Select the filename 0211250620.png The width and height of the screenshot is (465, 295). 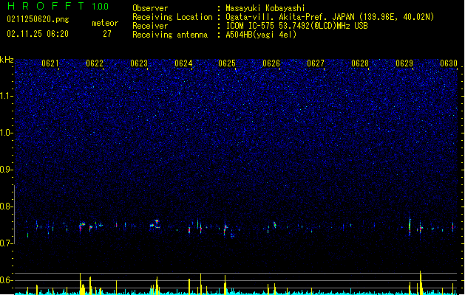tap(38, 19)
